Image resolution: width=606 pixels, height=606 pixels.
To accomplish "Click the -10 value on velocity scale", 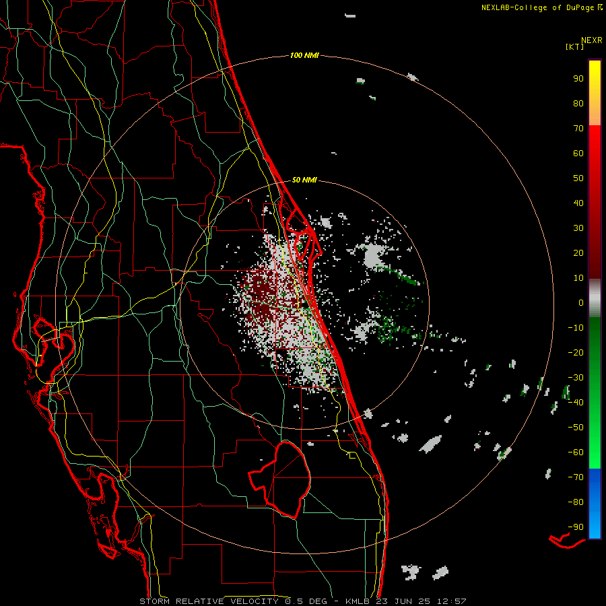I will point(576,328).
